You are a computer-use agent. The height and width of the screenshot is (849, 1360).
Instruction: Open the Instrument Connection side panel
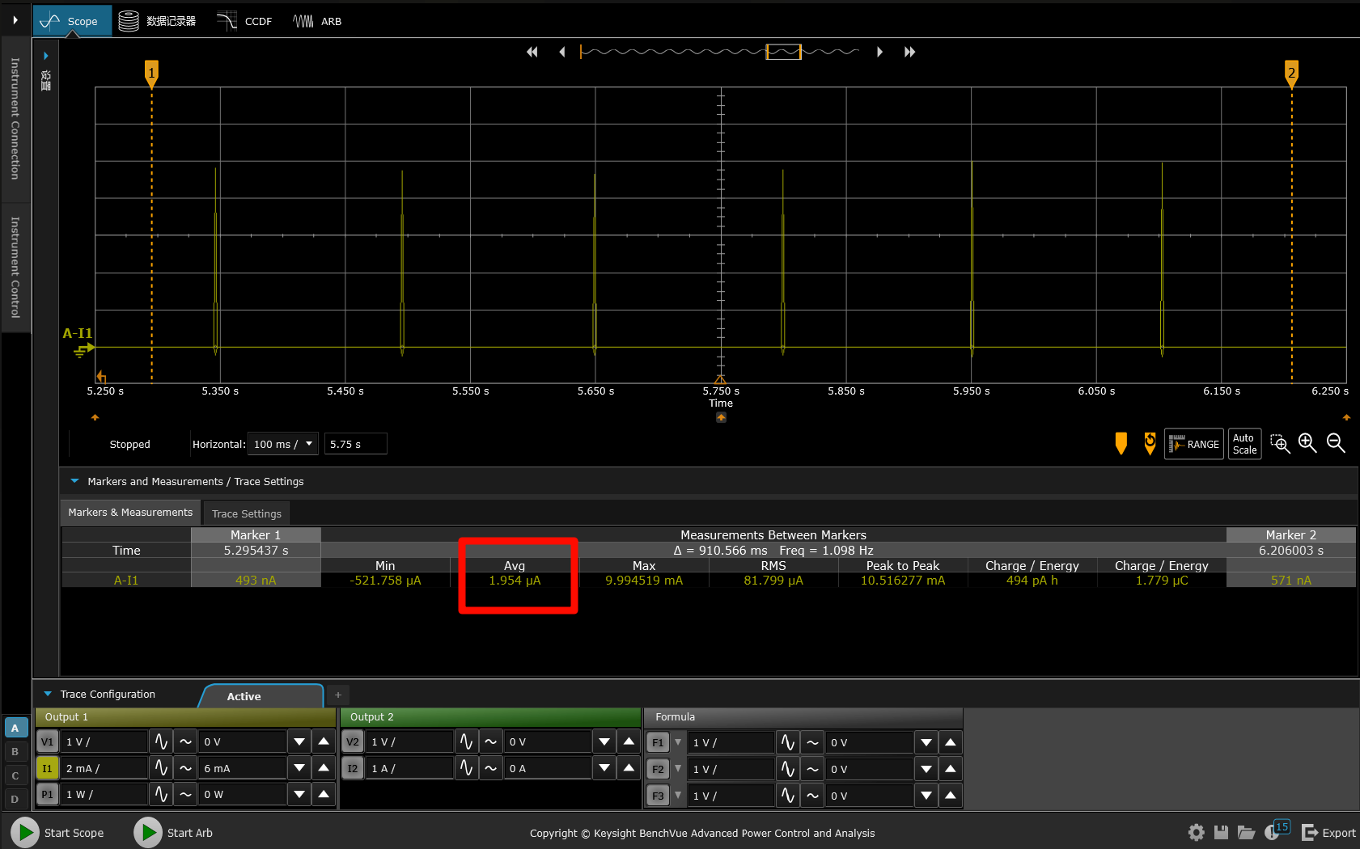(15, 118)
